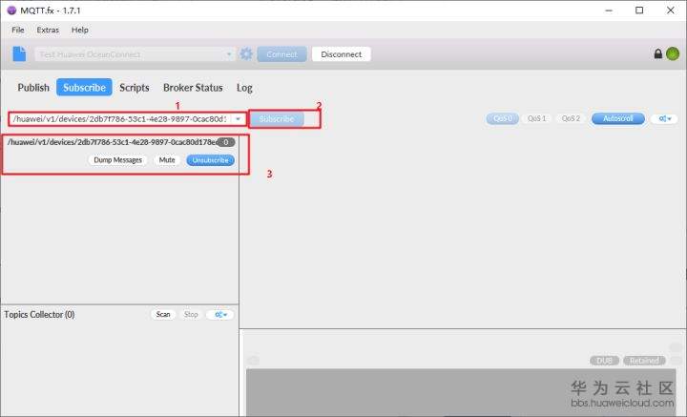Screen dimensions: 687x417
Task: Open Topics Collector settings gears dropdown
Action: [220, 315]
